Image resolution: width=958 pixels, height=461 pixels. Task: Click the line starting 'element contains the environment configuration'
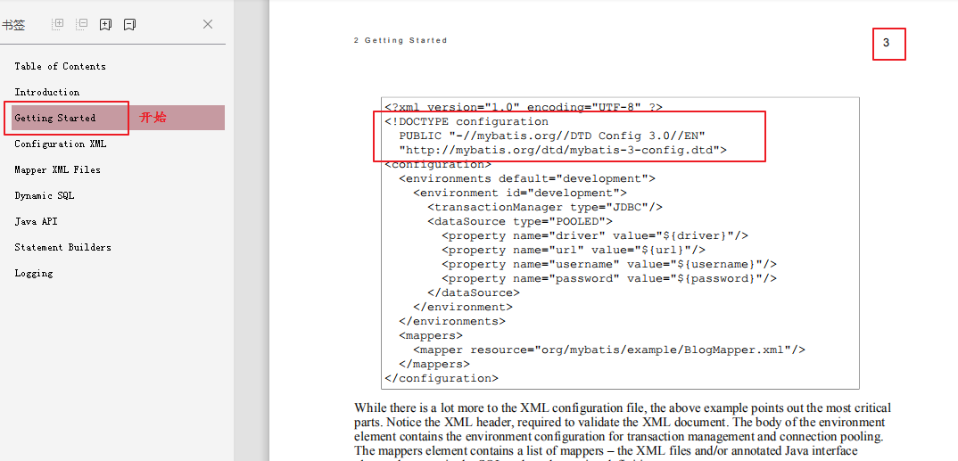coord(618,437)
